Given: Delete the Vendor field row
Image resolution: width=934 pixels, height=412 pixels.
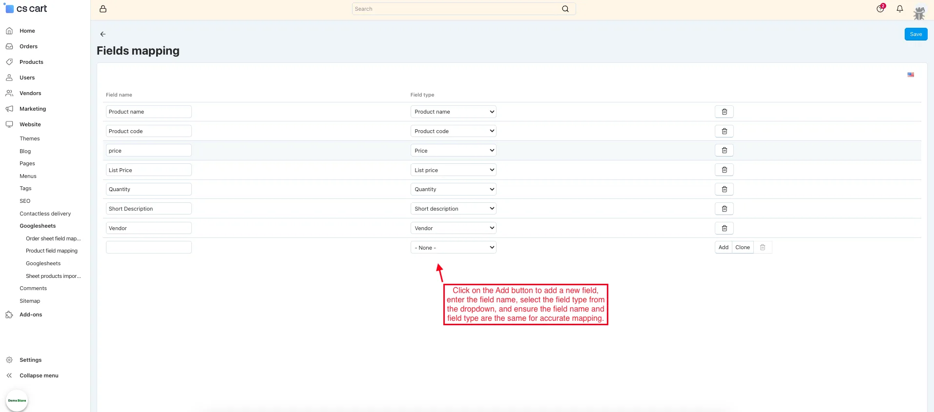Looking at the screenshot, I should 724,228.
